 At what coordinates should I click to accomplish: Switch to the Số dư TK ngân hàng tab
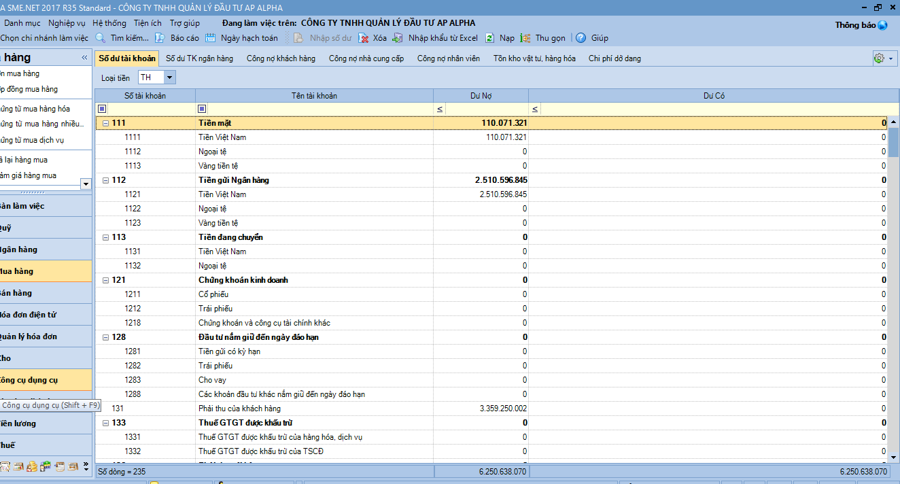coord(200,58)
